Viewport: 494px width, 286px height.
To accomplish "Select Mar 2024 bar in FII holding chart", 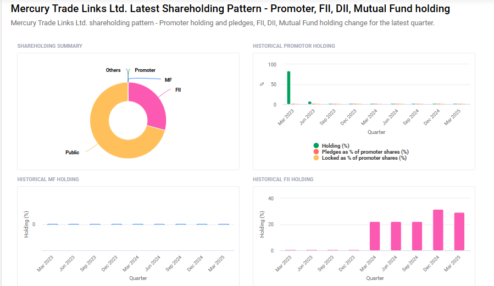I will coord(375,236).
